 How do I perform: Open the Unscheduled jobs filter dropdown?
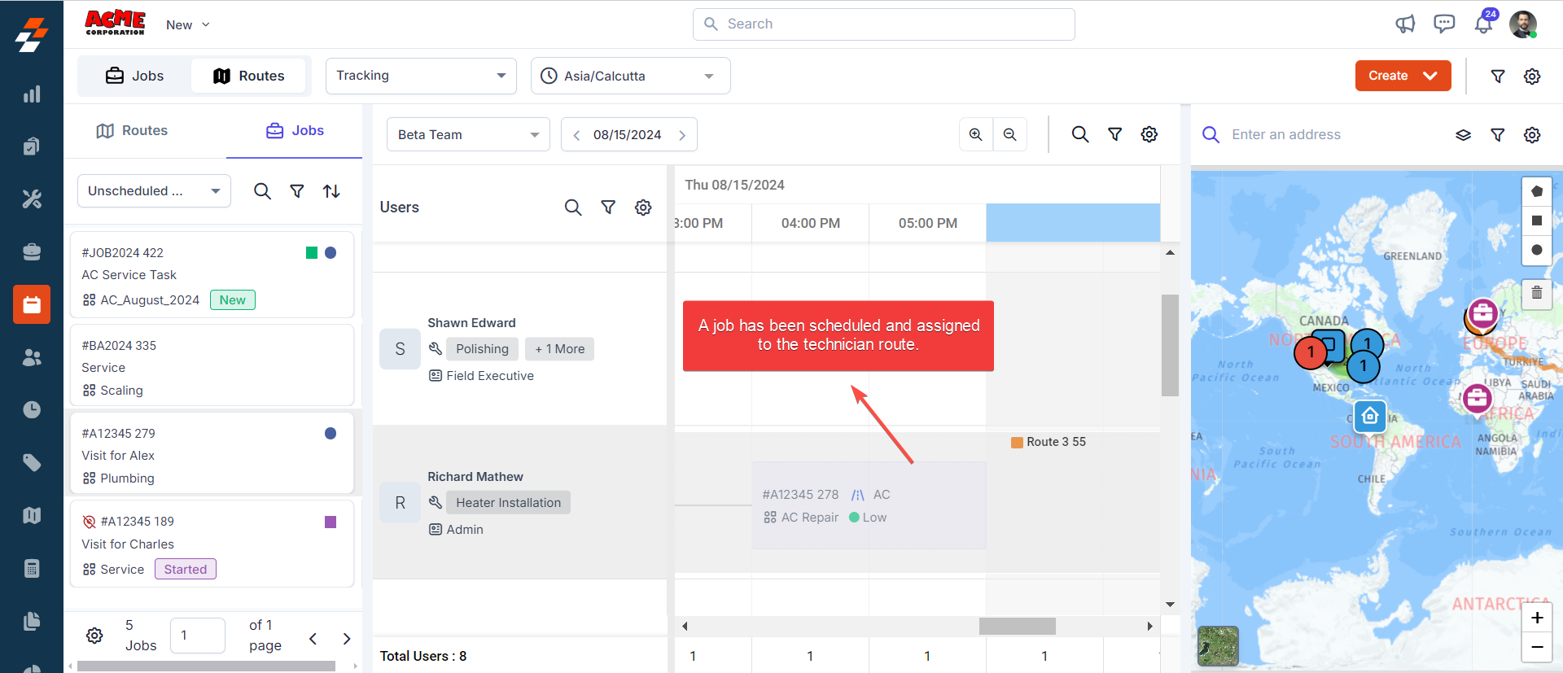[x=154, y=191]
